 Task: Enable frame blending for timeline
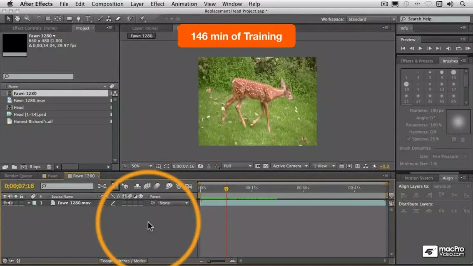pos(147,186)
